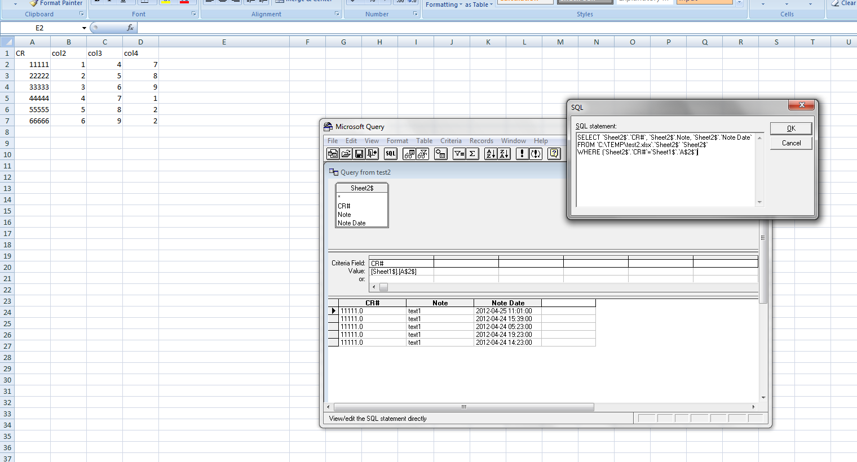857x462 pixels.
Task: Toggle the Show/Hide Criteria pane
Action: click(422, 153)
